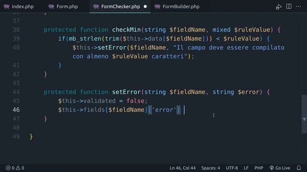Screen dimensions: 307x172
Task: Click the checkMin function name
Action: tap(126, 30)
